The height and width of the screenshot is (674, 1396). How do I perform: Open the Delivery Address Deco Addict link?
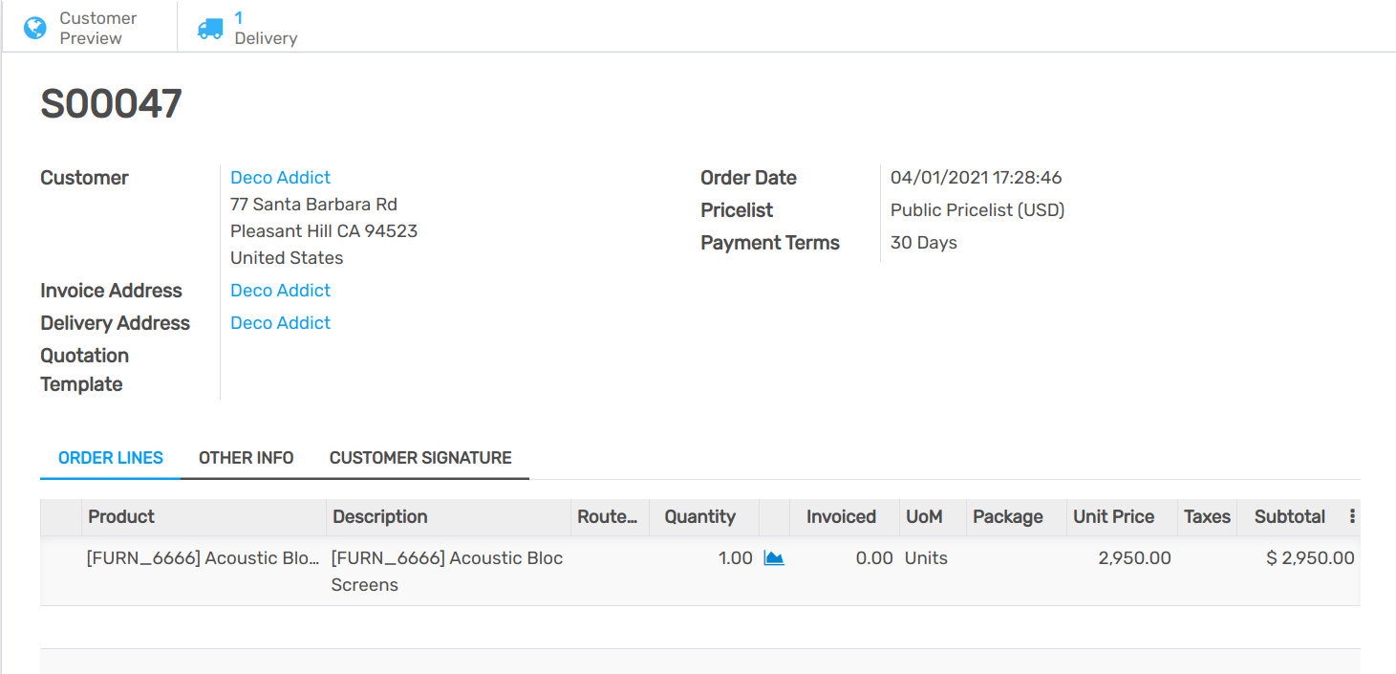pyautogui.click(x=280, y=323)
